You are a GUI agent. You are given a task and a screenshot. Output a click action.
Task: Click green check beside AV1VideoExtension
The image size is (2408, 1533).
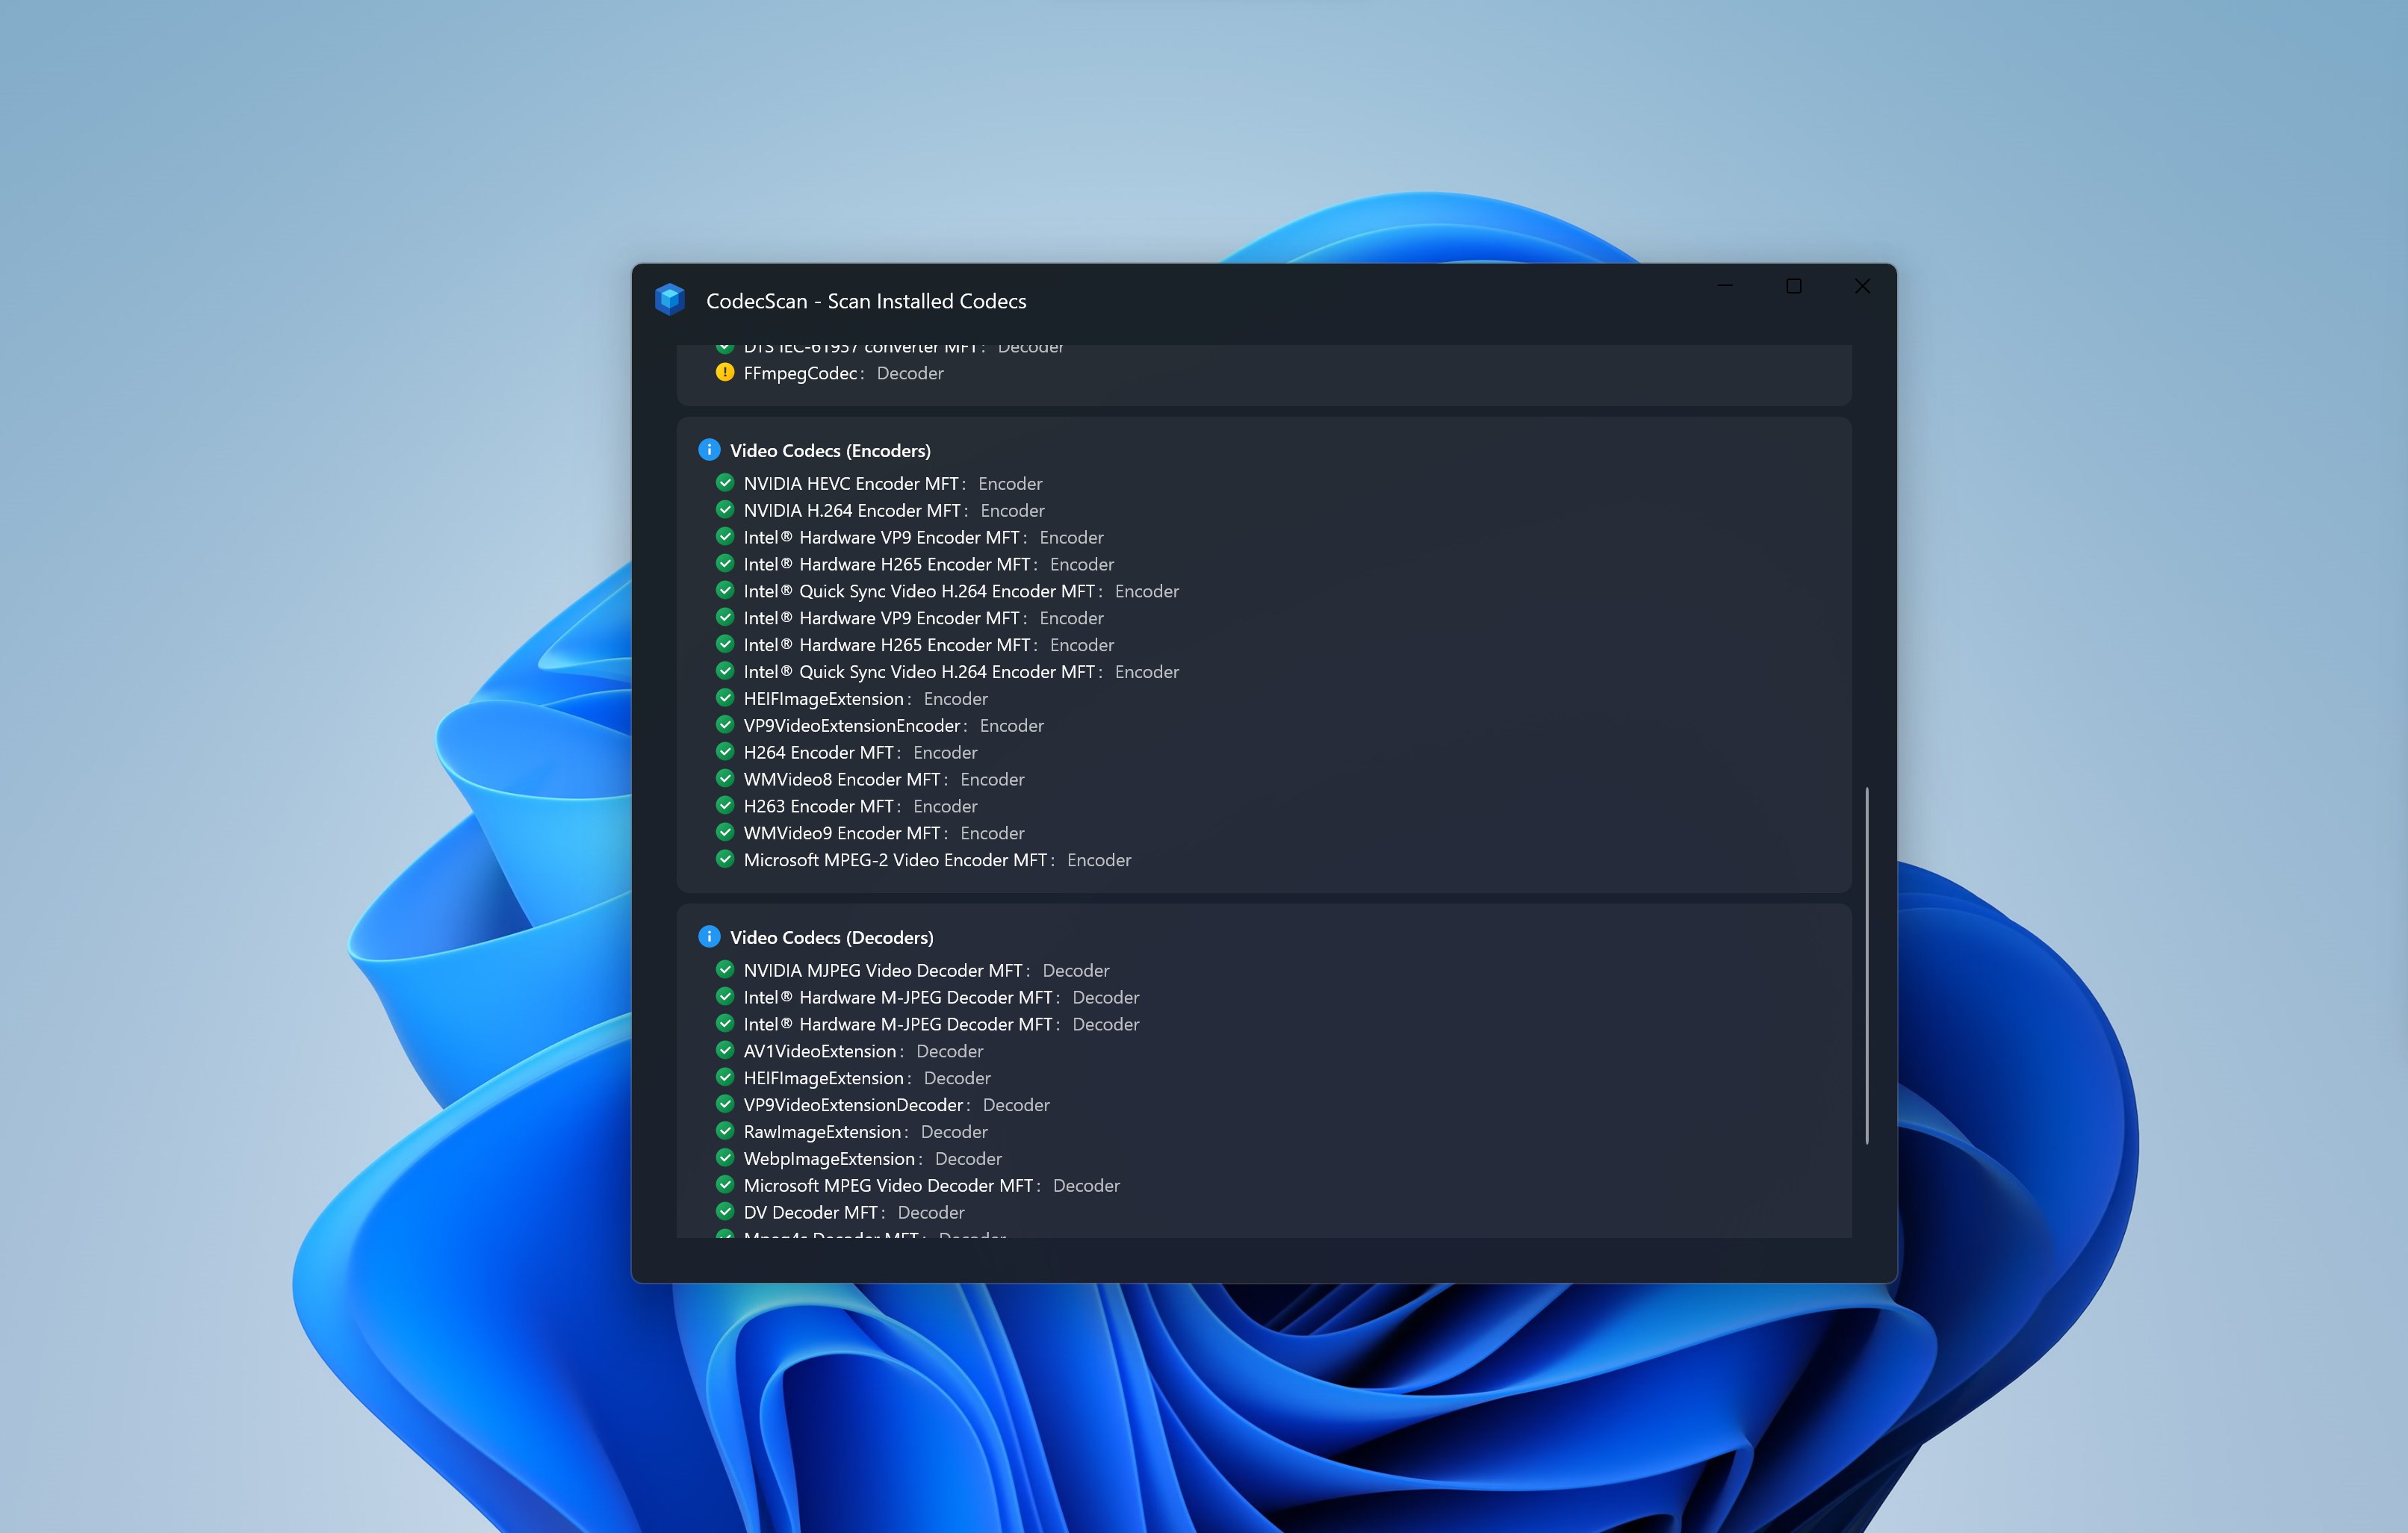coord(725,1050)
